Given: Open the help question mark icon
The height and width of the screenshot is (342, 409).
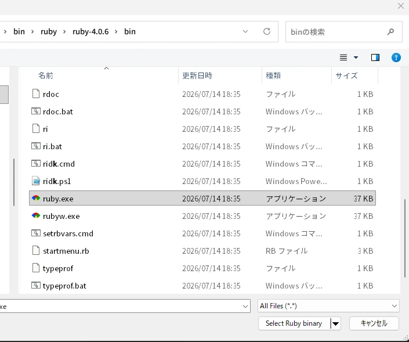Looking at the screenshot, I should click(396, 57).
